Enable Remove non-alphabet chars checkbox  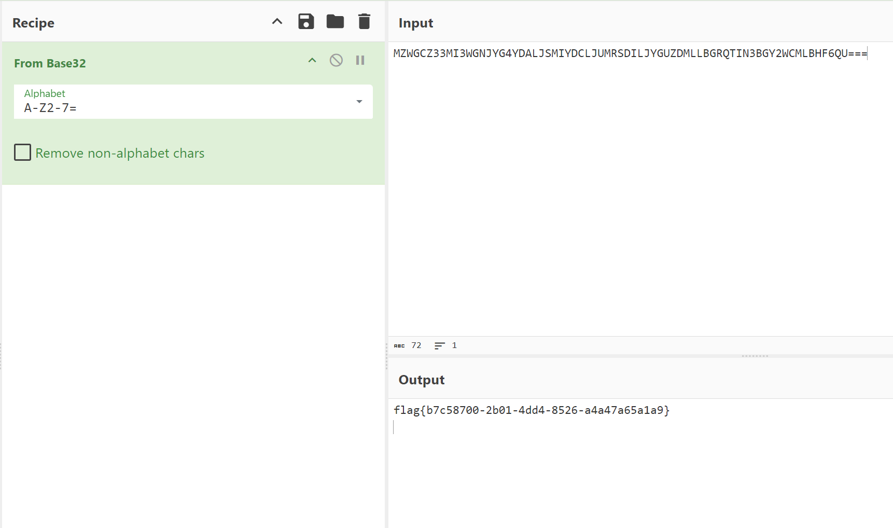point(22,152)
